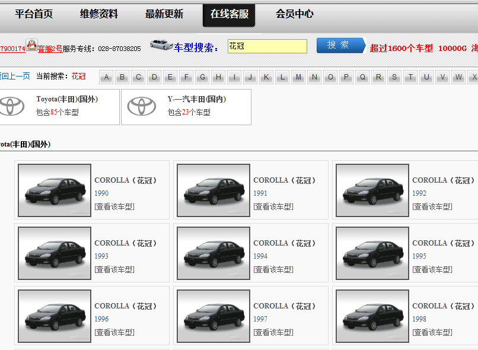Filter by letter S
Image resolution: width=478 pixels, height=350 pixels.
tap(394, 77)
